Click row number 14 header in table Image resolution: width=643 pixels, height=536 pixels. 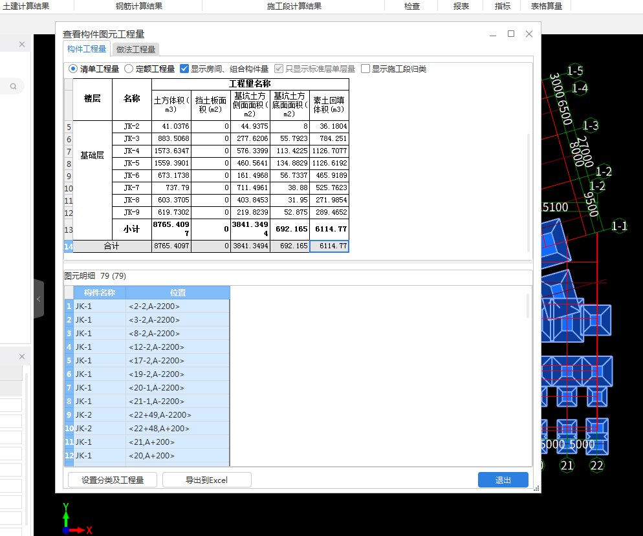(69, 246)
